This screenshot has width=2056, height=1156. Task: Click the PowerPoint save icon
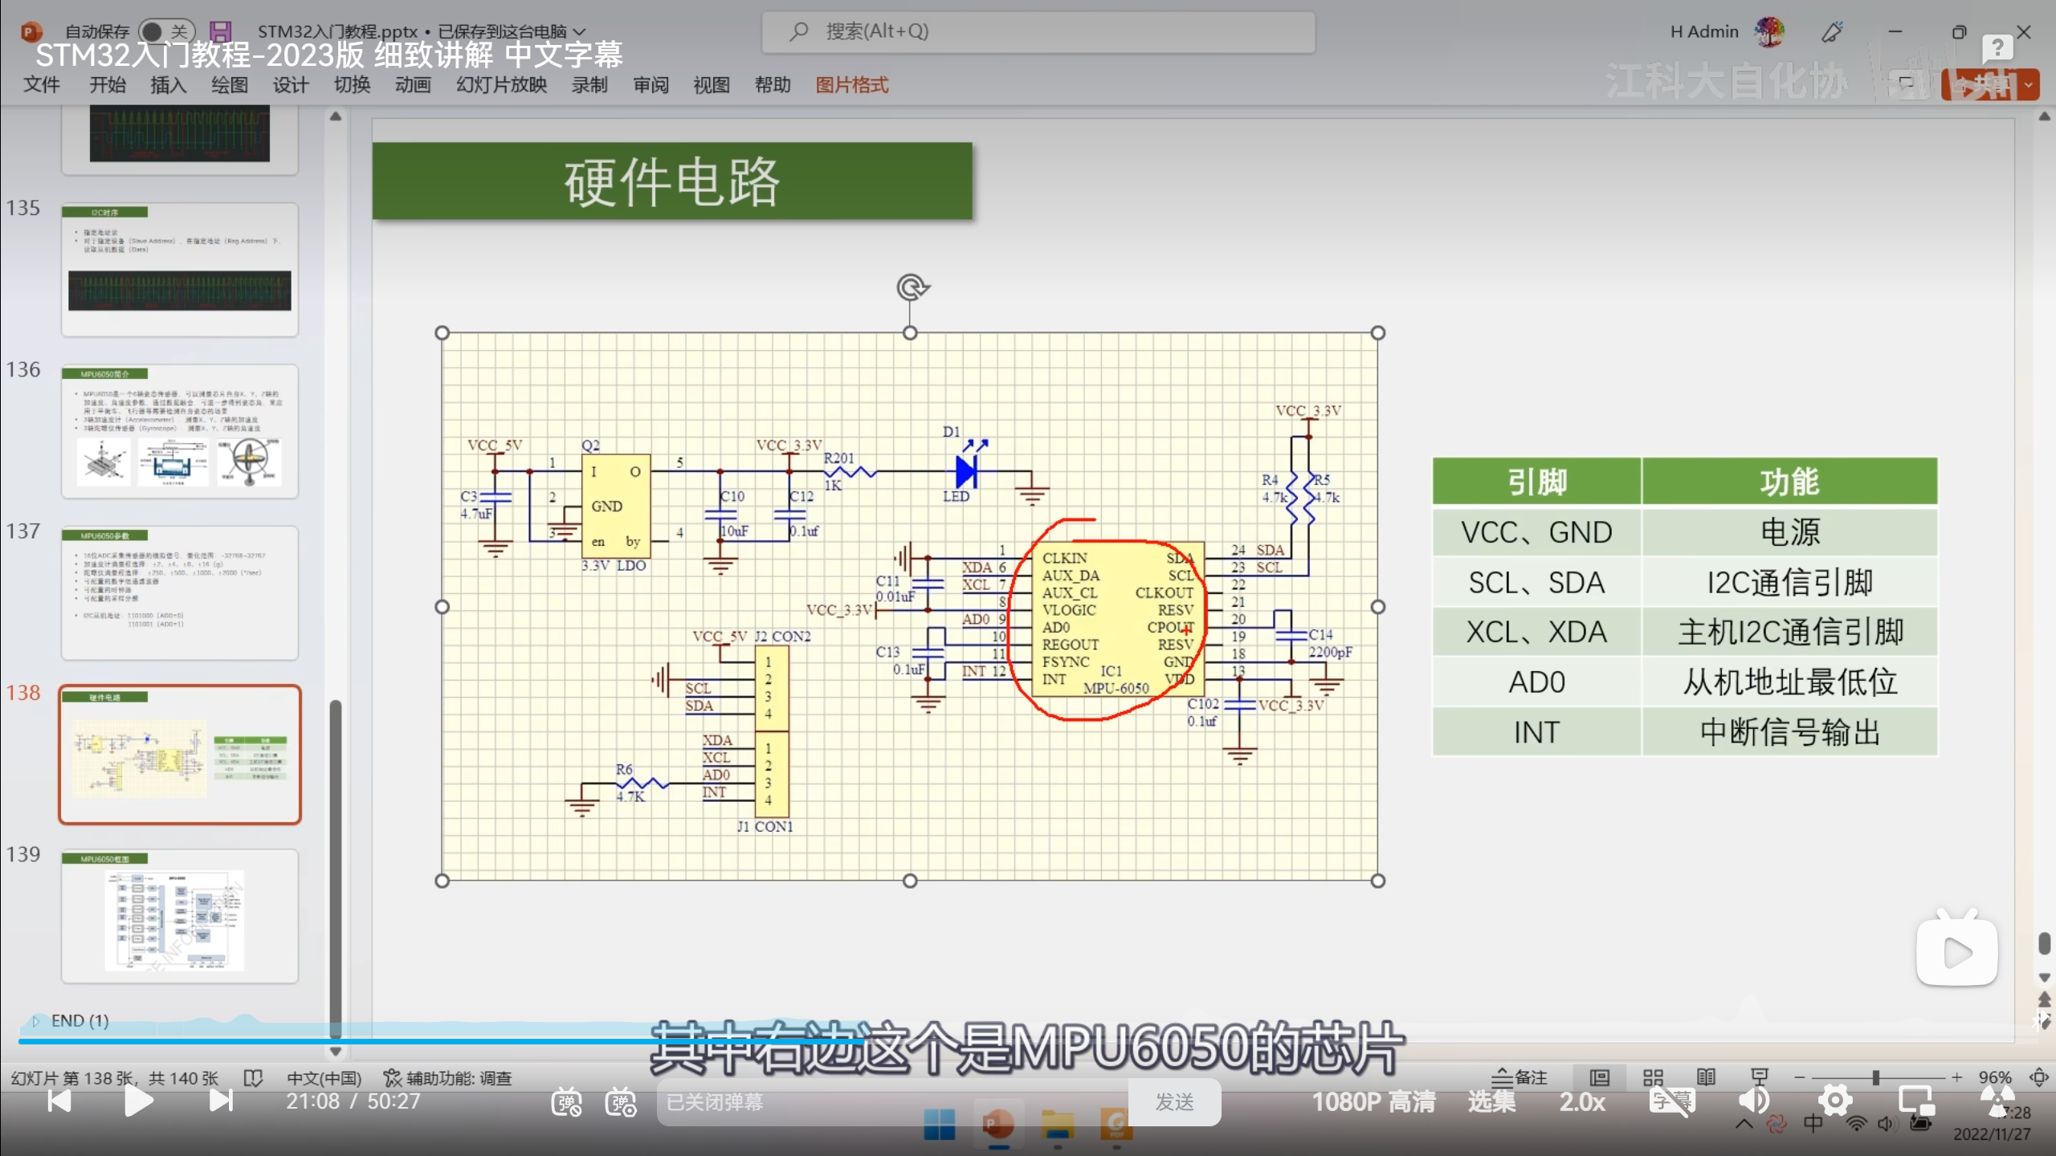click(220, 31)
